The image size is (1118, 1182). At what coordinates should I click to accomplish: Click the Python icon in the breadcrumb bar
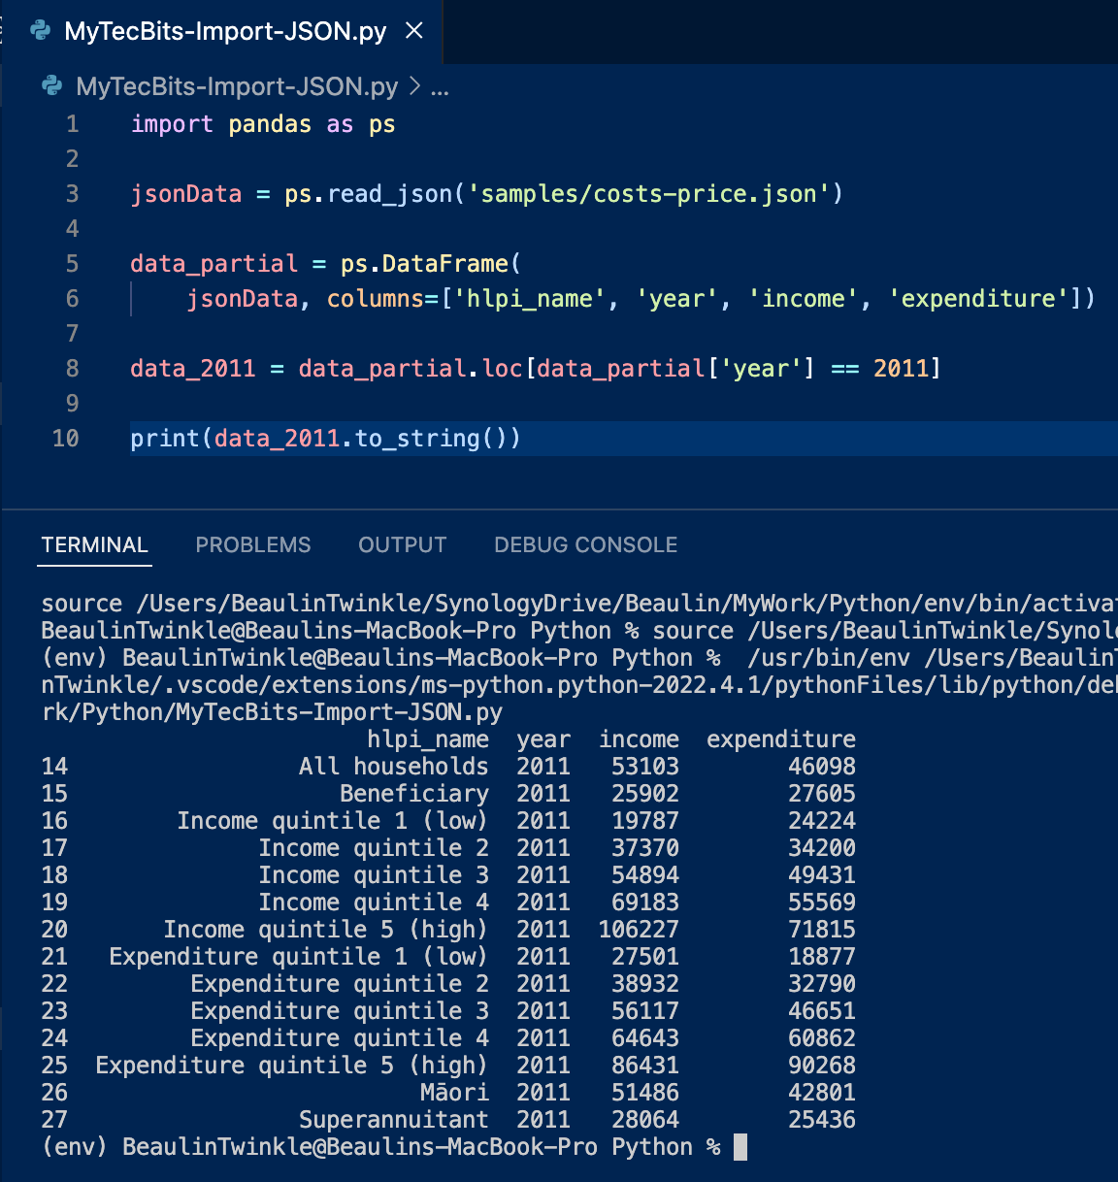(x=52, y=86)
